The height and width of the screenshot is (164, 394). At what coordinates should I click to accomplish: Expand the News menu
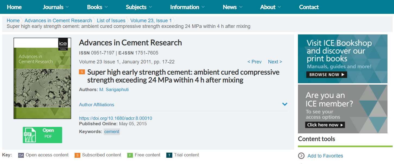pyautogui.click(x=233, y=7)
